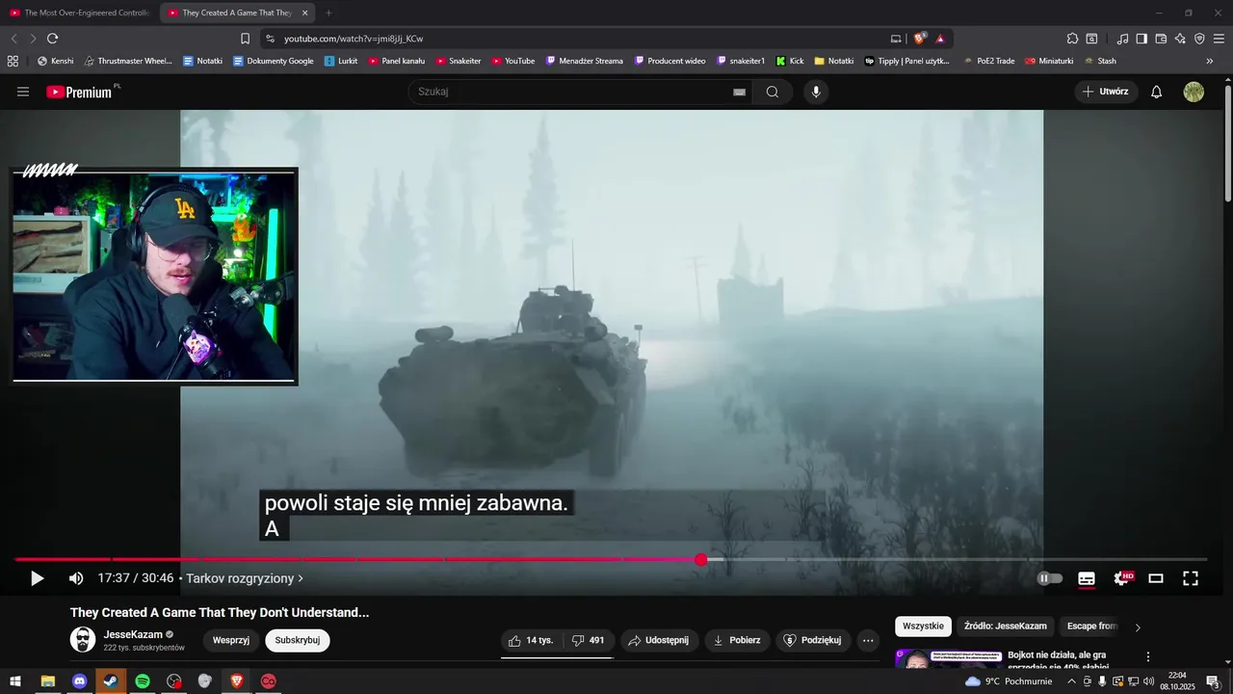This screenshot has width=1233, height=694.
Task: Open options for the 'Bojkot nie działa' suggestion
Action: pyautogui.click(x=1147, y=656)
